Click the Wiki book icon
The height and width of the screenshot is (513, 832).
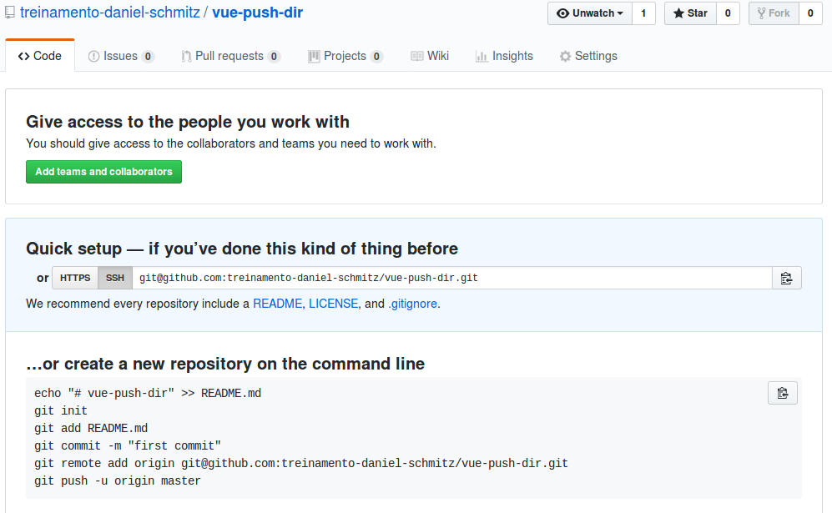tap(417, 56)
